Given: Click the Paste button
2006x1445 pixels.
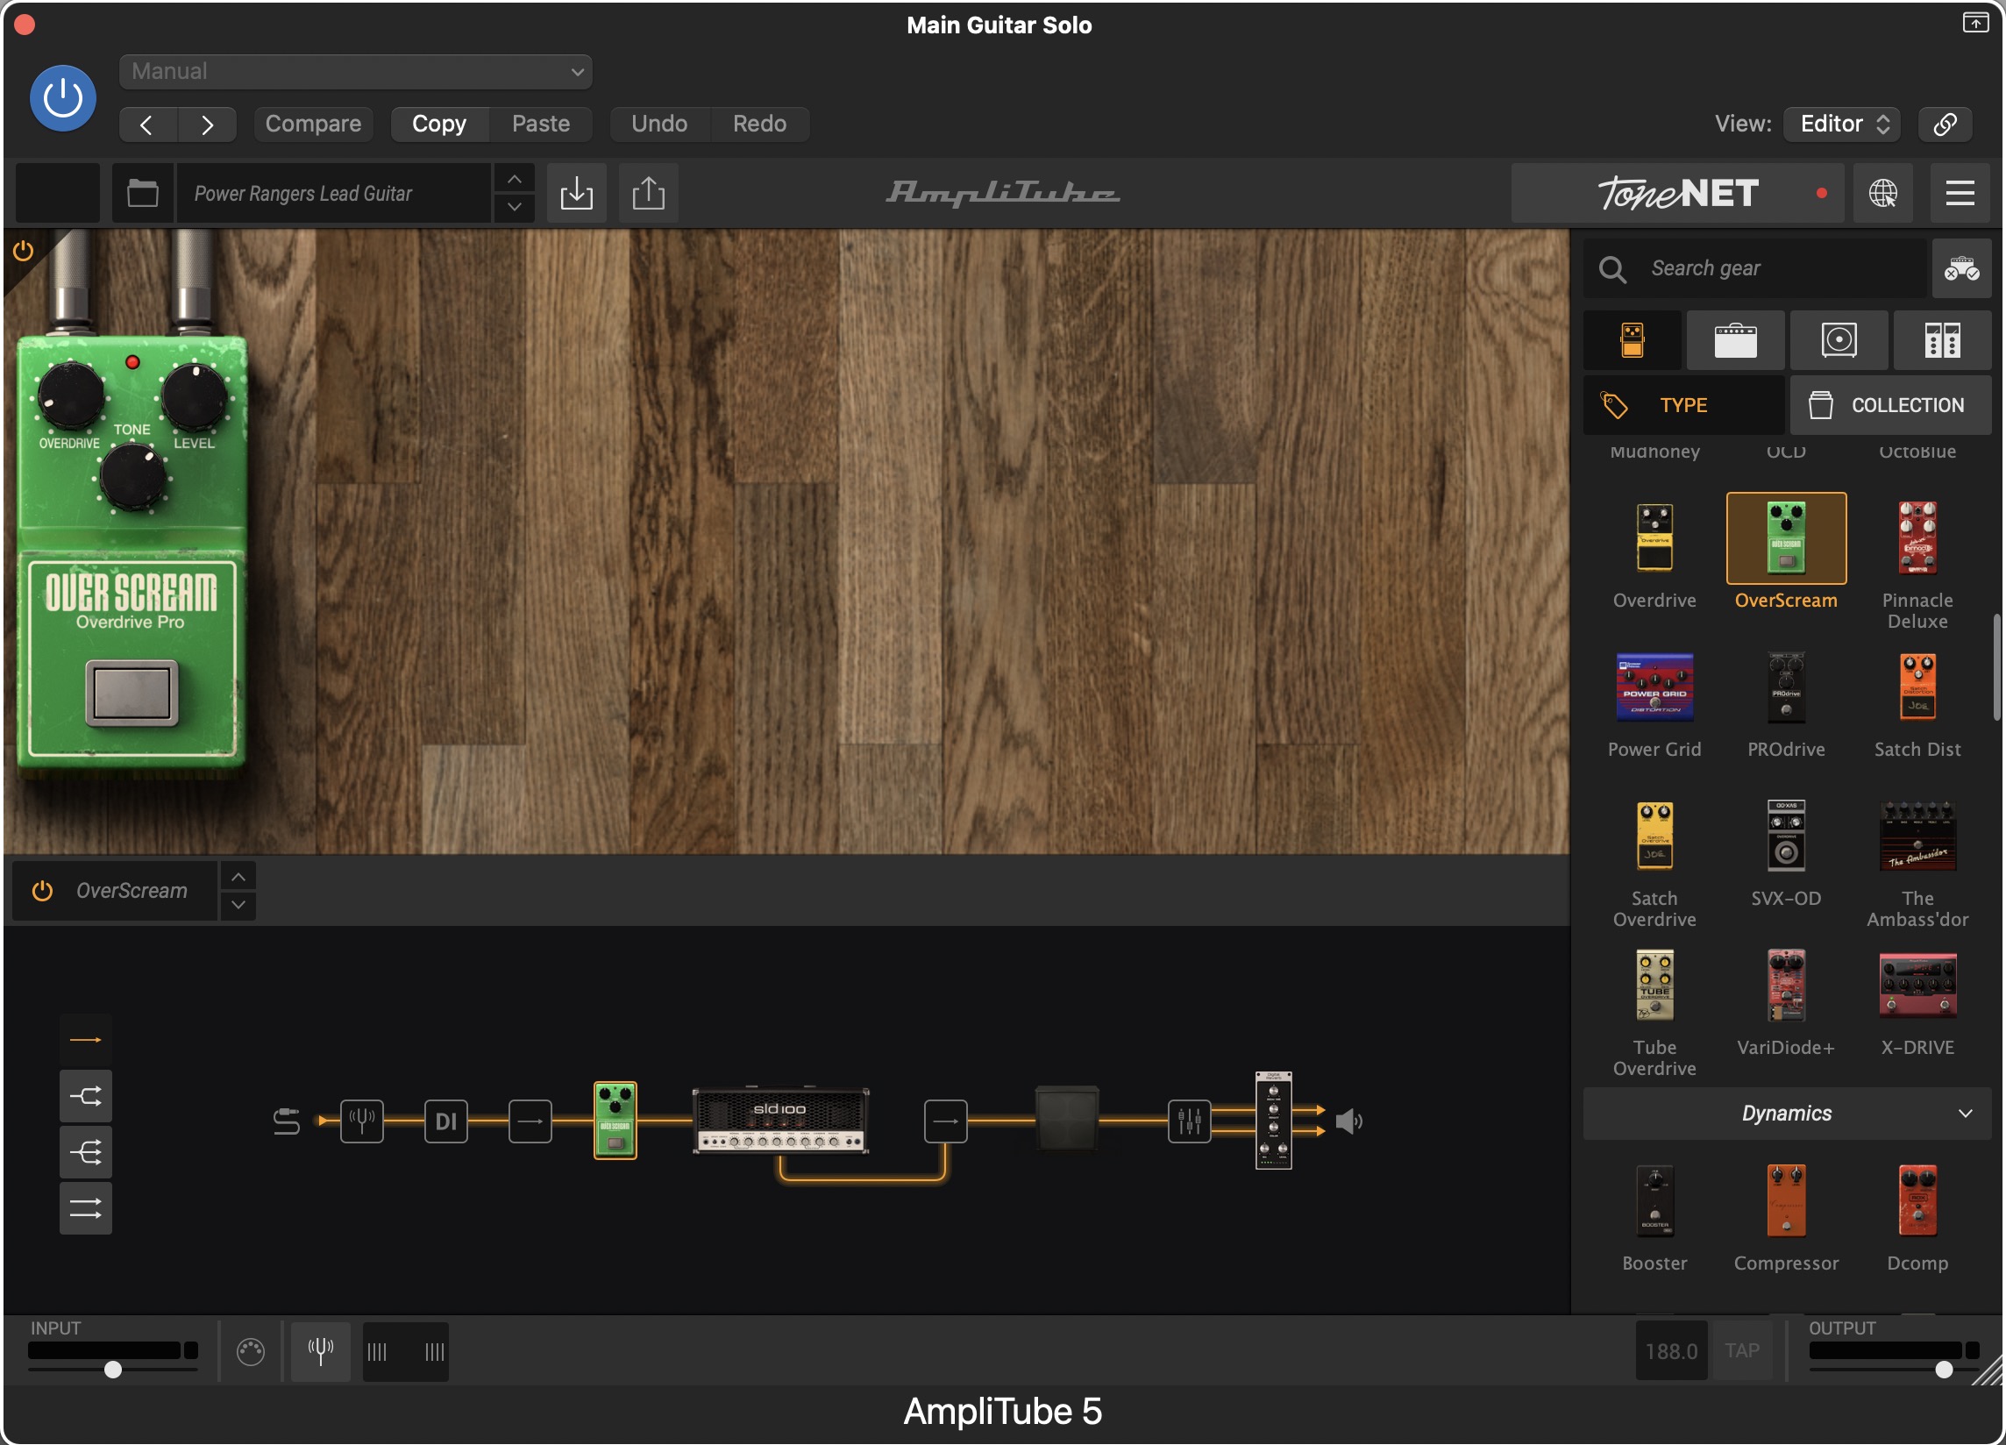Looking at the screenshot, I should pyautogui.click(x=540, y=124).
